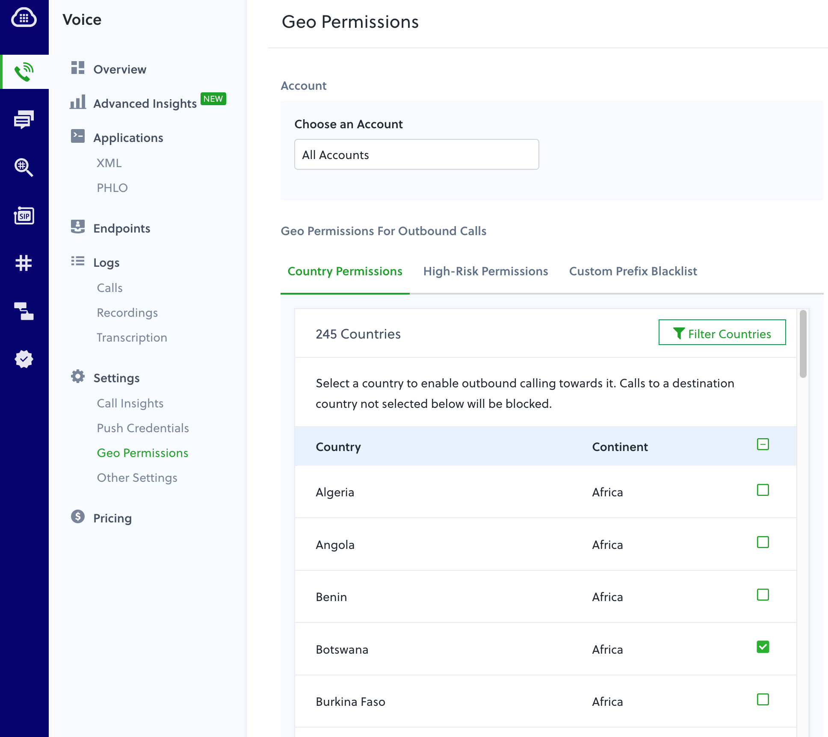
Task: Click the Filter Countries button
Action: [722, 333]
